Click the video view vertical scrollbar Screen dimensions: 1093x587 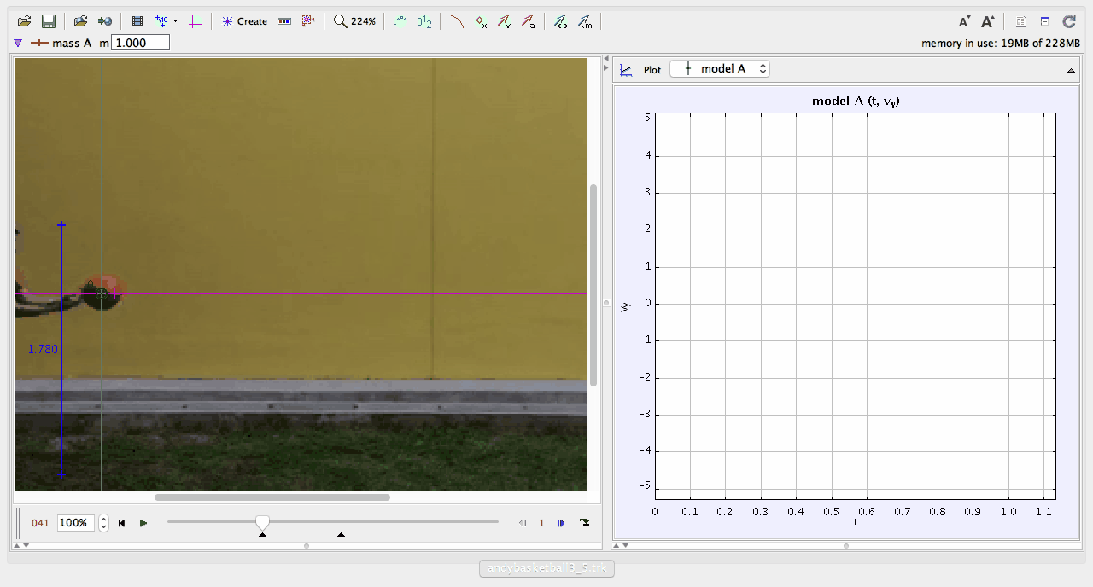click(x=593, y=285)
